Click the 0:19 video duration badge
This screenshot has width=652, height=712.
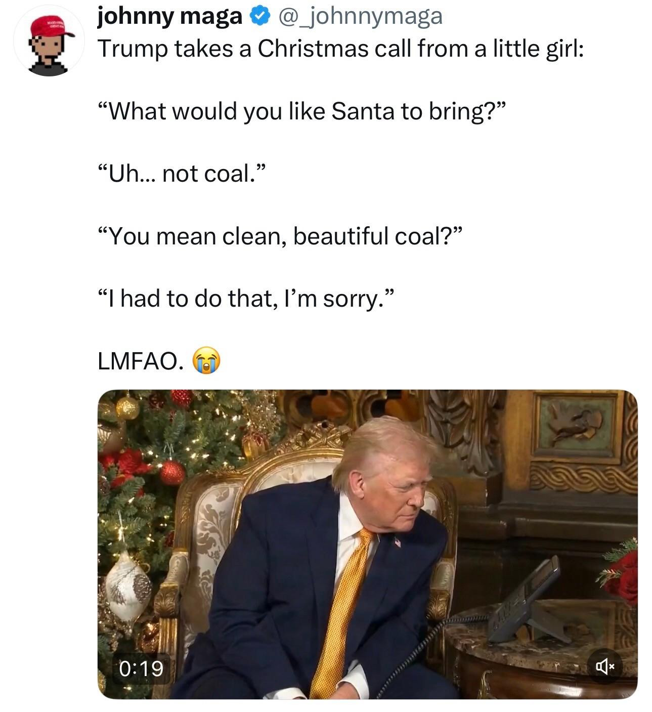[x=142, y=668]
